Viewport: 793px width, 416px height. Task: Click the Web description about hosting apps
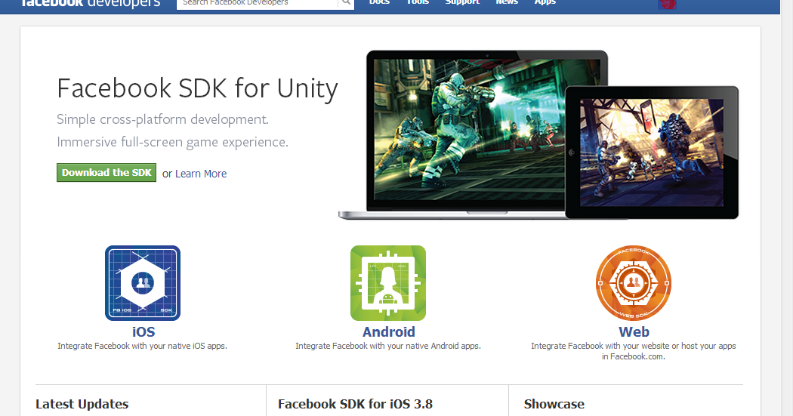click(633, 351)
